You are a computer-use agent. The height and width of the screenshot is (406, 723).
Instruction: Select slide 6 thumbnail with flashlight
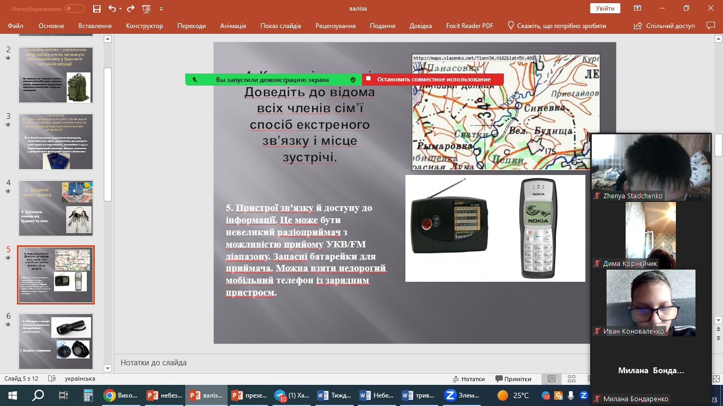point(56,342)
